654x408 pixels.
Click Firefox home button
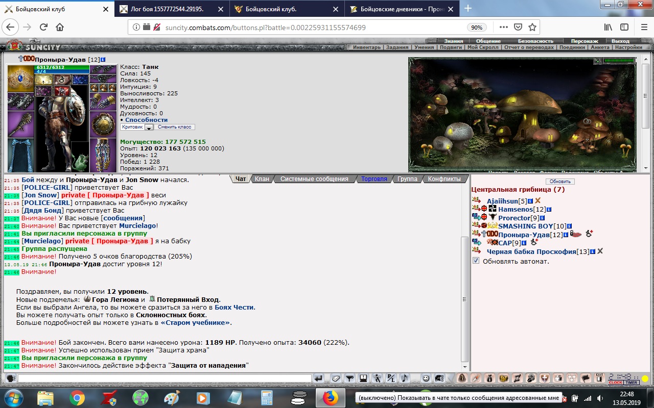click(60, 28)
